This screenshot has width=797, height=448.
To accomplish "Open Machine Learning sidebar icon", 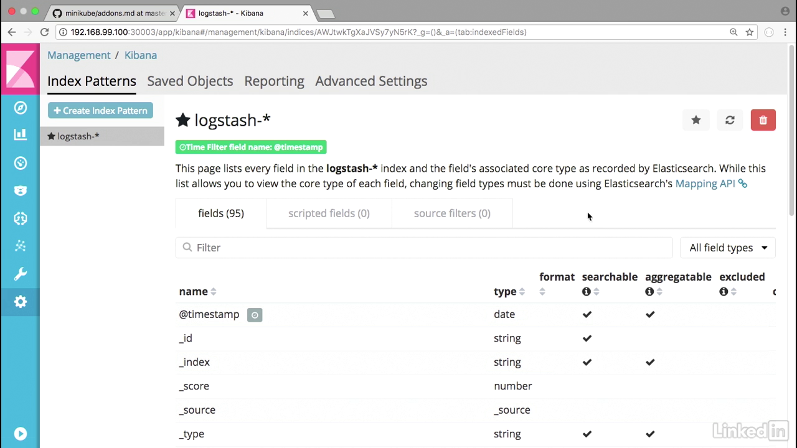I will point(21,218).
